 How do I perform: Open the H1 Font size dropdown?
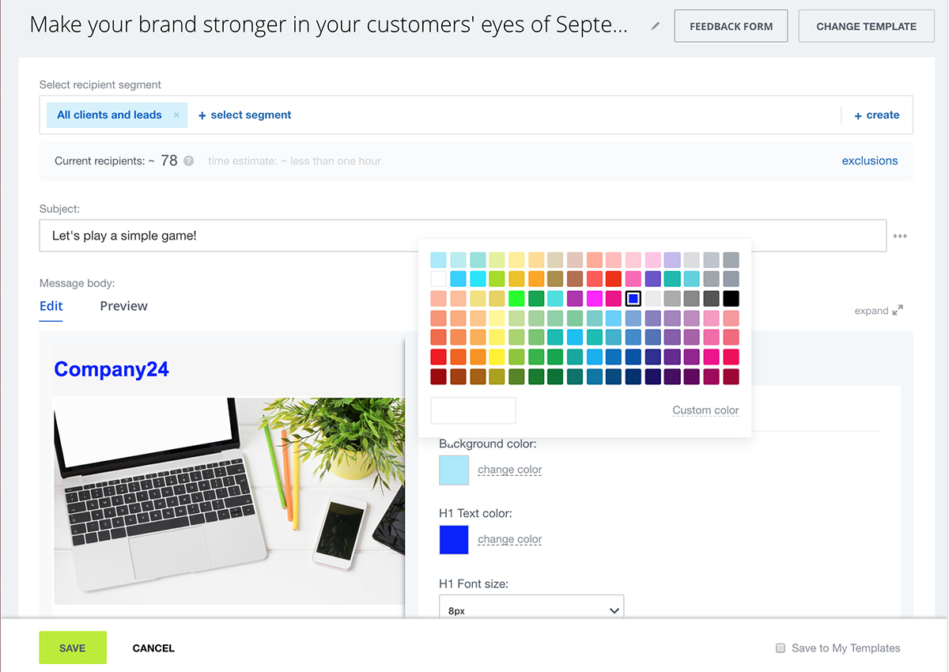(x=531, y=610)
